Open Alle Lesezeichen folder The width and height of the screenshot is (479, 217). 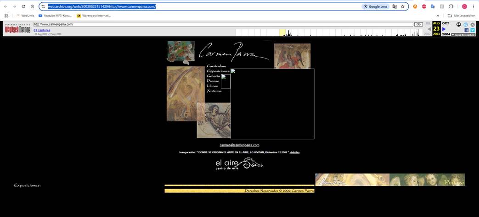pos(461,16)
